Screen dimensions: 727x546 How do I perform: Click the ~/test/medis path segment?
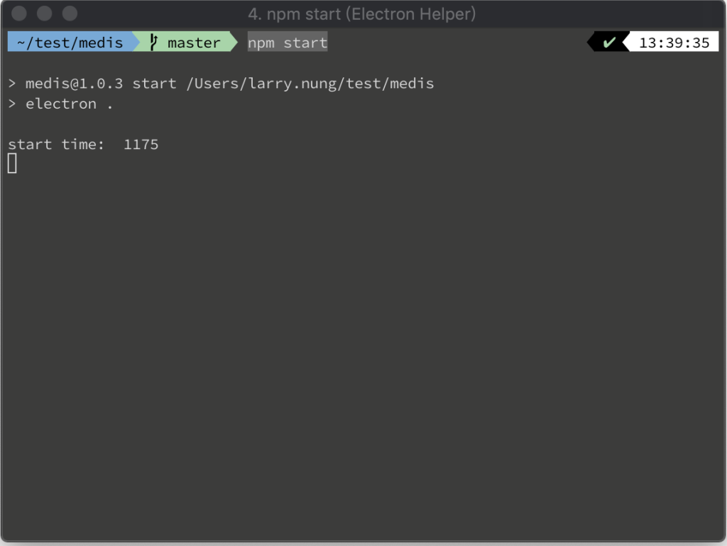click(70, 42)
